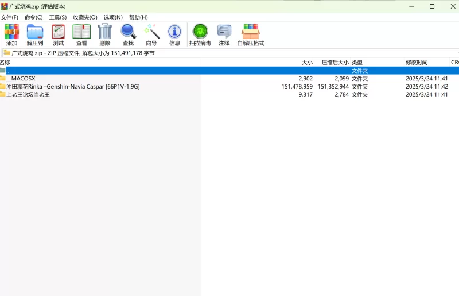Select the 冲田凛花Rinka Genshin-Navia folder name
The height and width of the screenshot is (296, 459).
[x=73, y=87]
